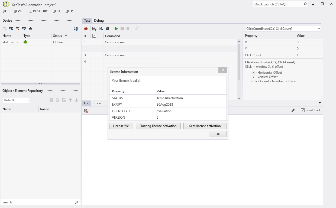Click the Device panel collapse splitter arrows
The height and width of the screenshot is (208, 336).
click(41, 84)
